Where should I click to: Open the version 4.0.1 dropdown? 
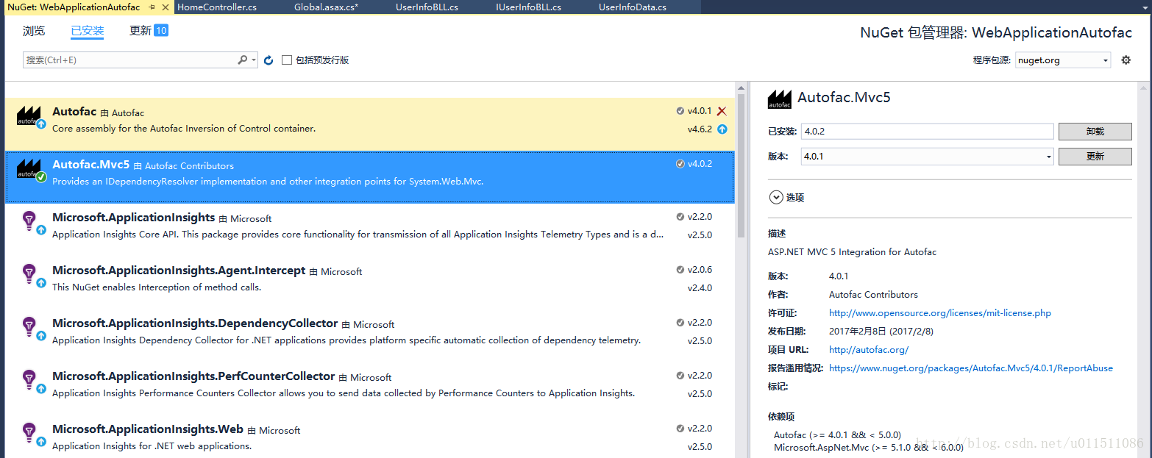928,156
